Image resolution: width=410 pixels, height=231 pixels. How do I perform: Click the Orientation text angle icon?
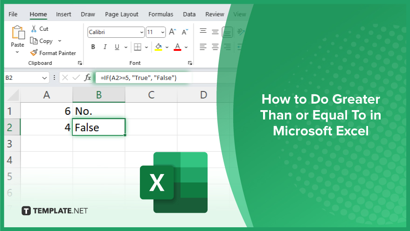240,32
